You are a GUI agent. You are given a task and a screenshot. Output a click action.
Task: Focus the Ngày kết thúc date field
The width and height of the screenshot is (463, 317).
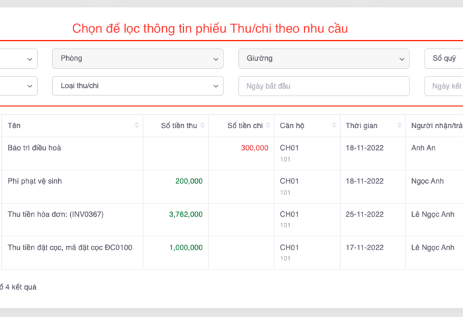pyautogui.click(x=444, y=86)
